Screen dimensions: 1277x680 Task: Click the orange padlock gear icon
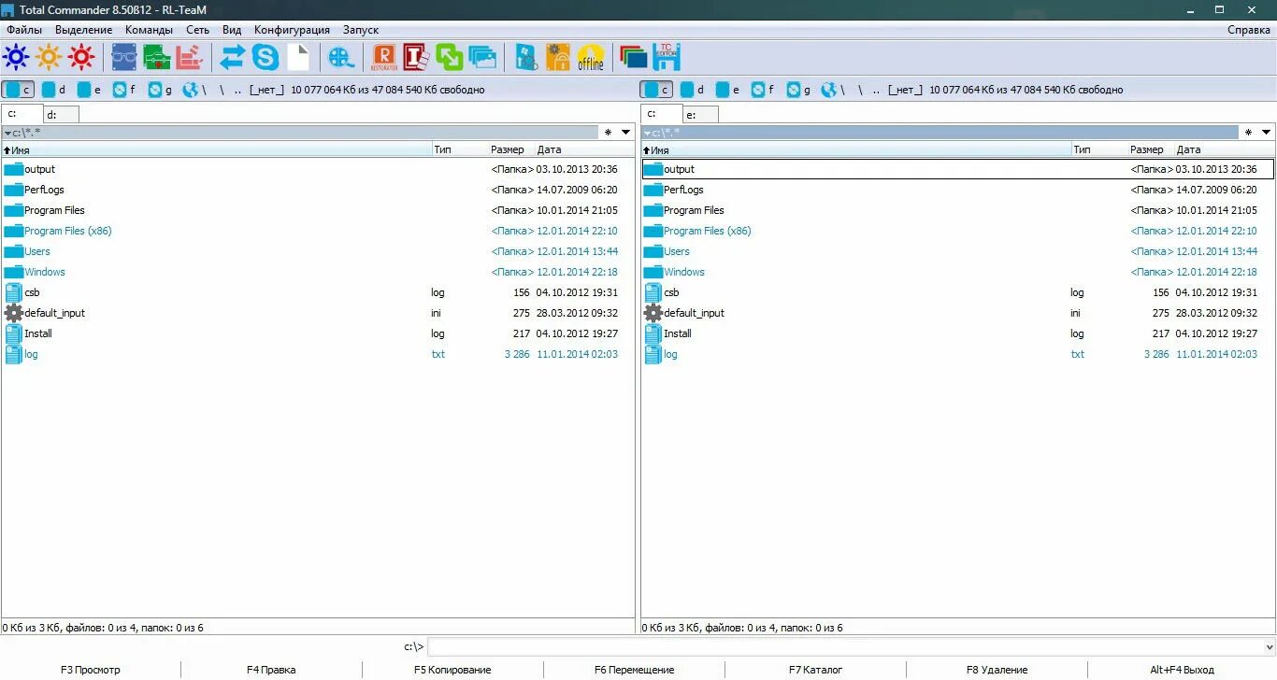558,58
